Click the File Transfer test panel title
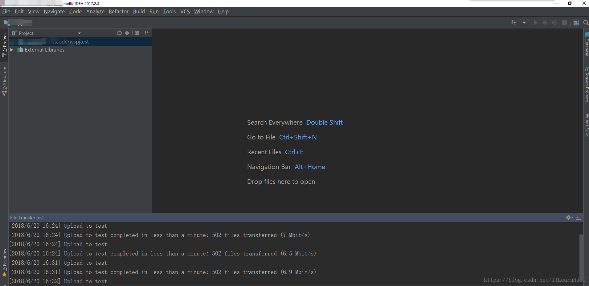The height and width of the screenshot is (286, 589). (x=27, y=218)
